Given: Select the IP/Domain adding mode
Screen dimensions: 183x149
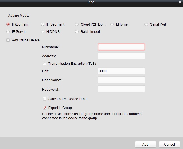Looking at the screenshot, I should 8,24.
